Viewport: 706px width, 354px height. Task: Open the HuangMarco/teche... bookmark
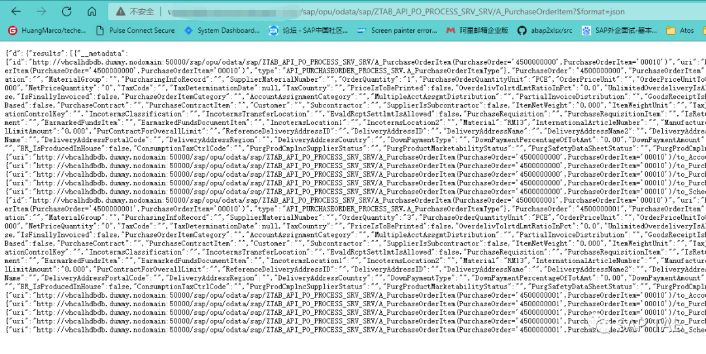(47, 31)
